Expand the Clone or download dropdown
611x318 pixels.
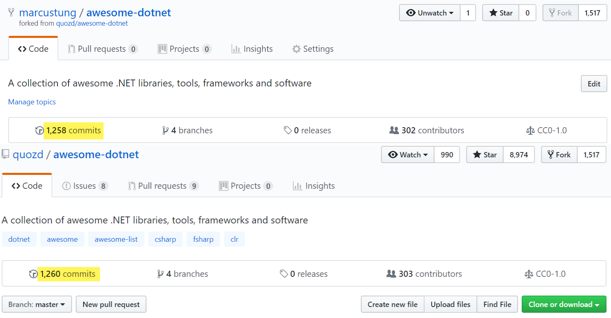pyautogui.click(x=564, y=305)
